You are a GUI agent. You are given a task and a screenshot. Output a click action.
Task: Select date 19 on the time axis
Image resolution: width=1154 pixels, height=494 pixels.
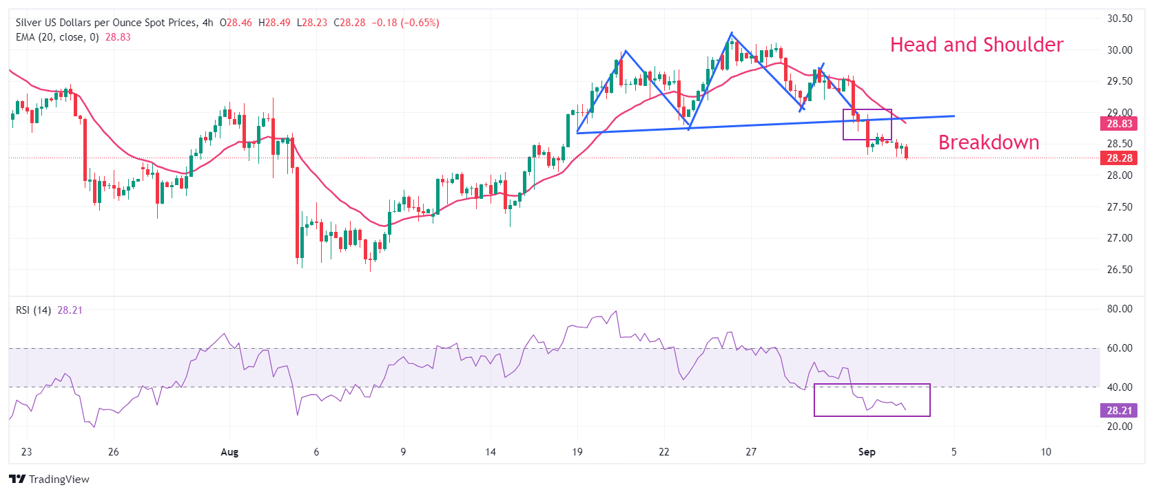coord(577,452)
